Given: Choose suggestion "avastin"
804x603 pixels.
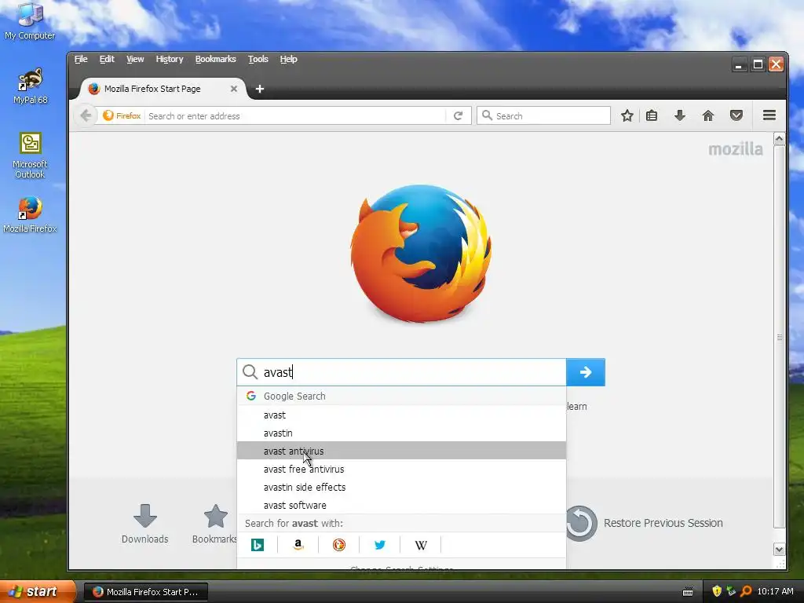Looking at the screenshot, I should click(x=401, y=433).
